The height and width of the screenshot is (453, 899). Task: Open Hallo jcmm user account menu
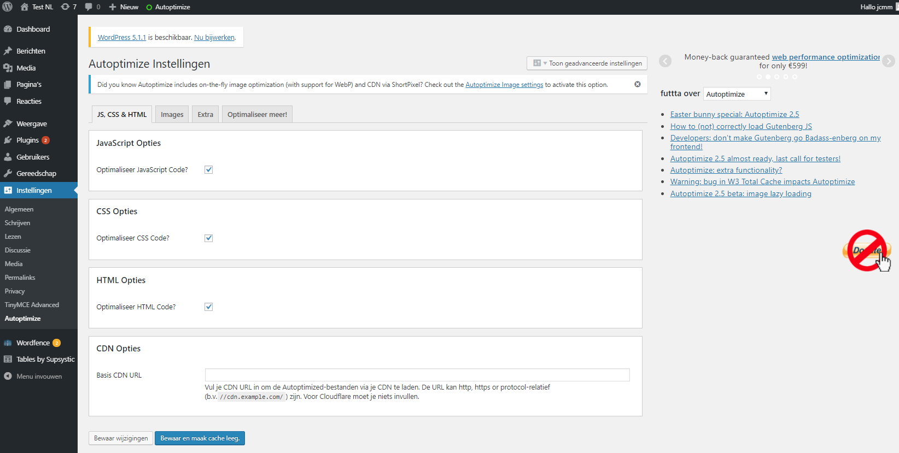(879, 7)
